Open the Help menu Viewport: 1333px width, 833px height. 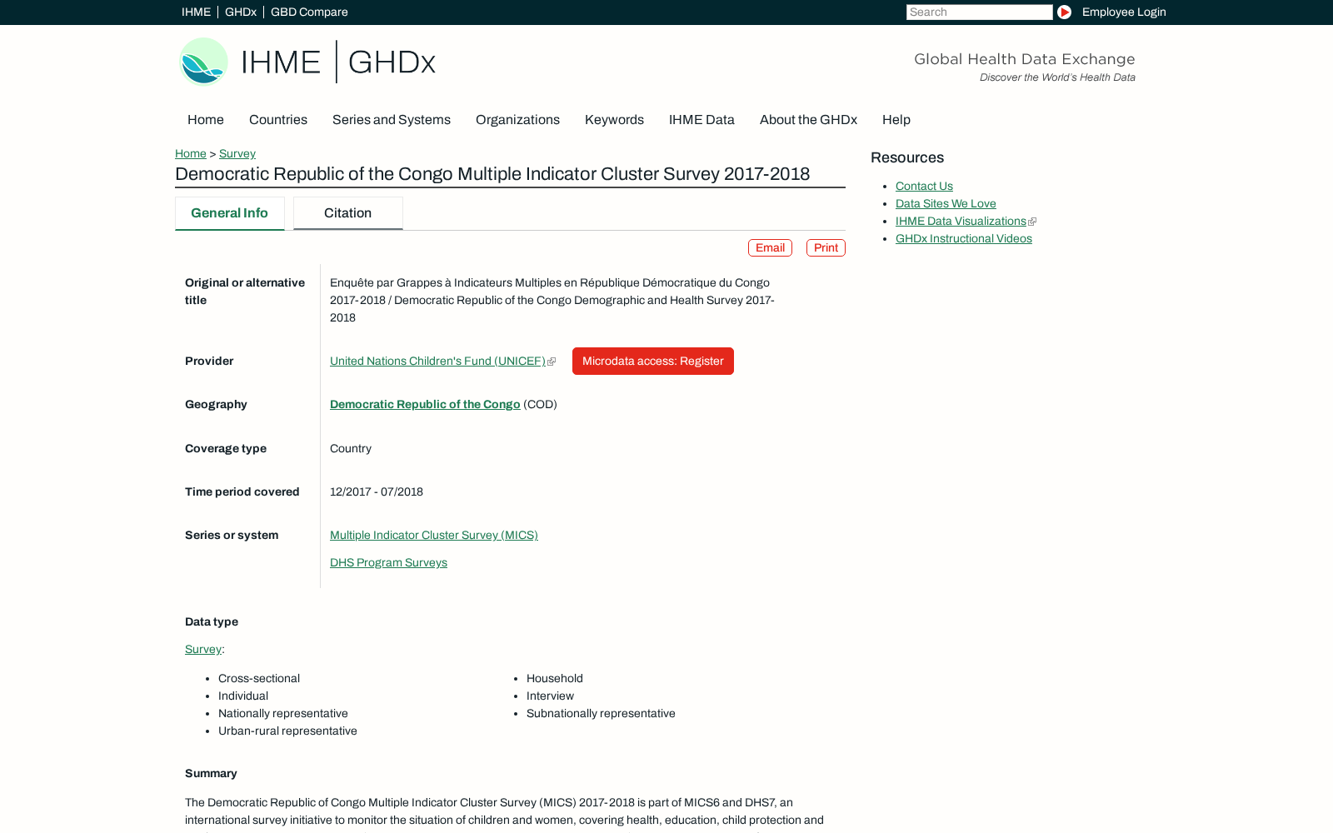click(896, 120)
